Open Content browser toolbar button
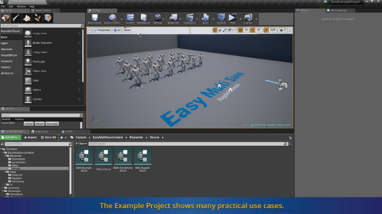Image resolution: width=382 pixels, height=214 pixels. click(130, 19)
